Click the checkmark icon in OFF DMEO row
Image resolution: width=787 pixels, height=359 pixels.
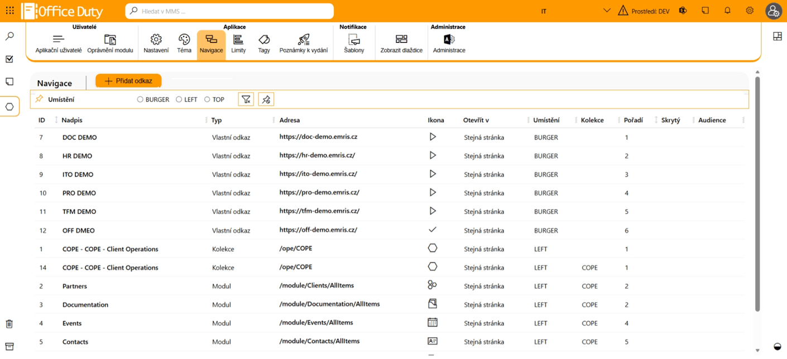pyautogui.click(x=432, y=230)
